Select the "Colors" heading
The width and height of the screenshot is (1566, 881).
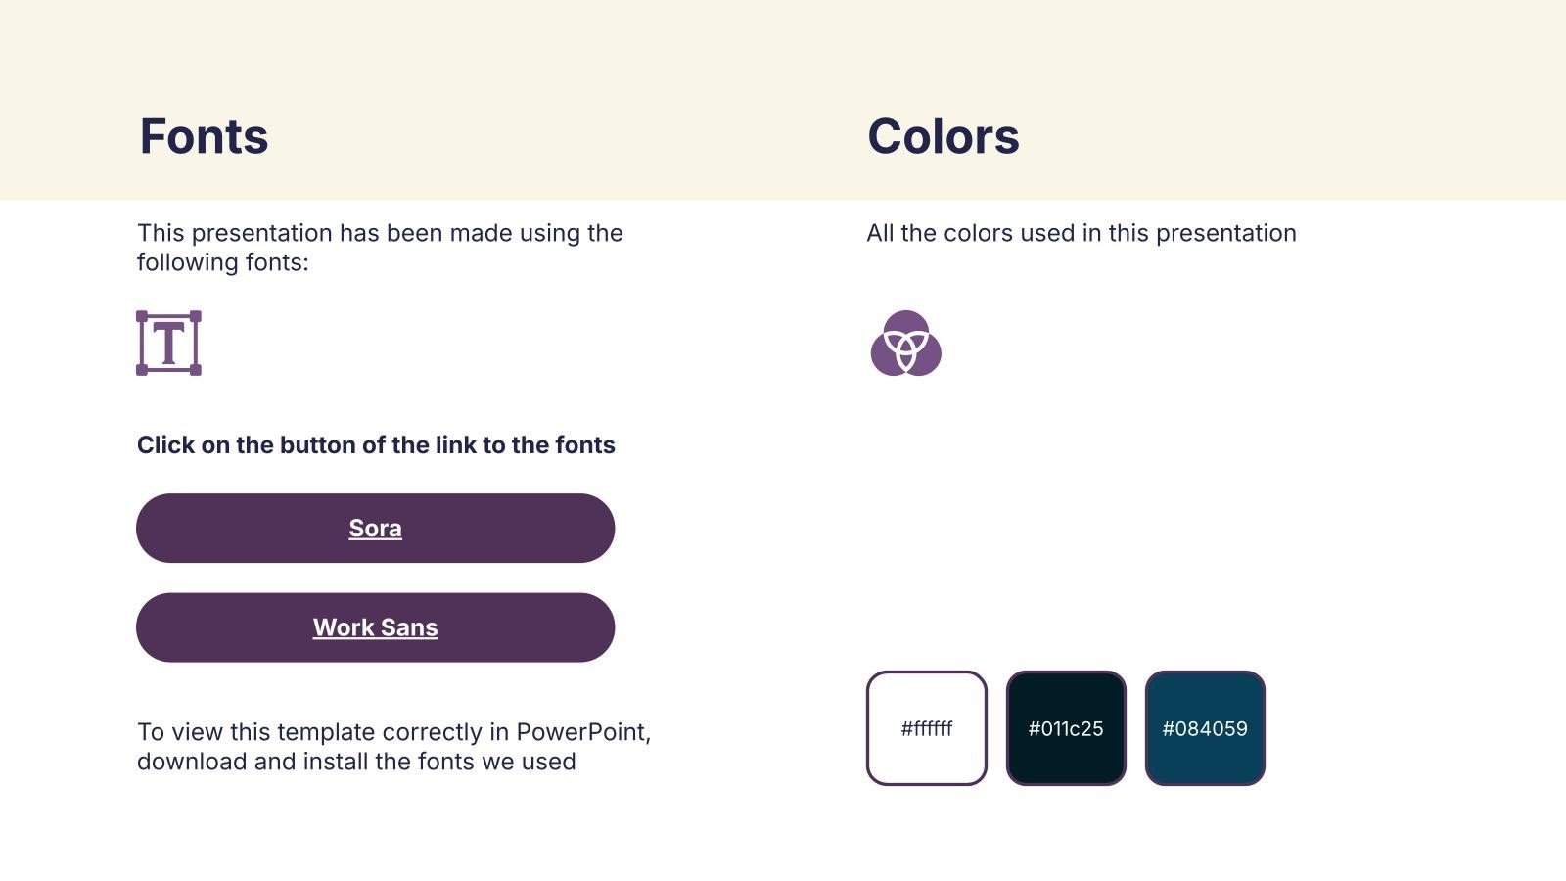(x=943, y=136)
